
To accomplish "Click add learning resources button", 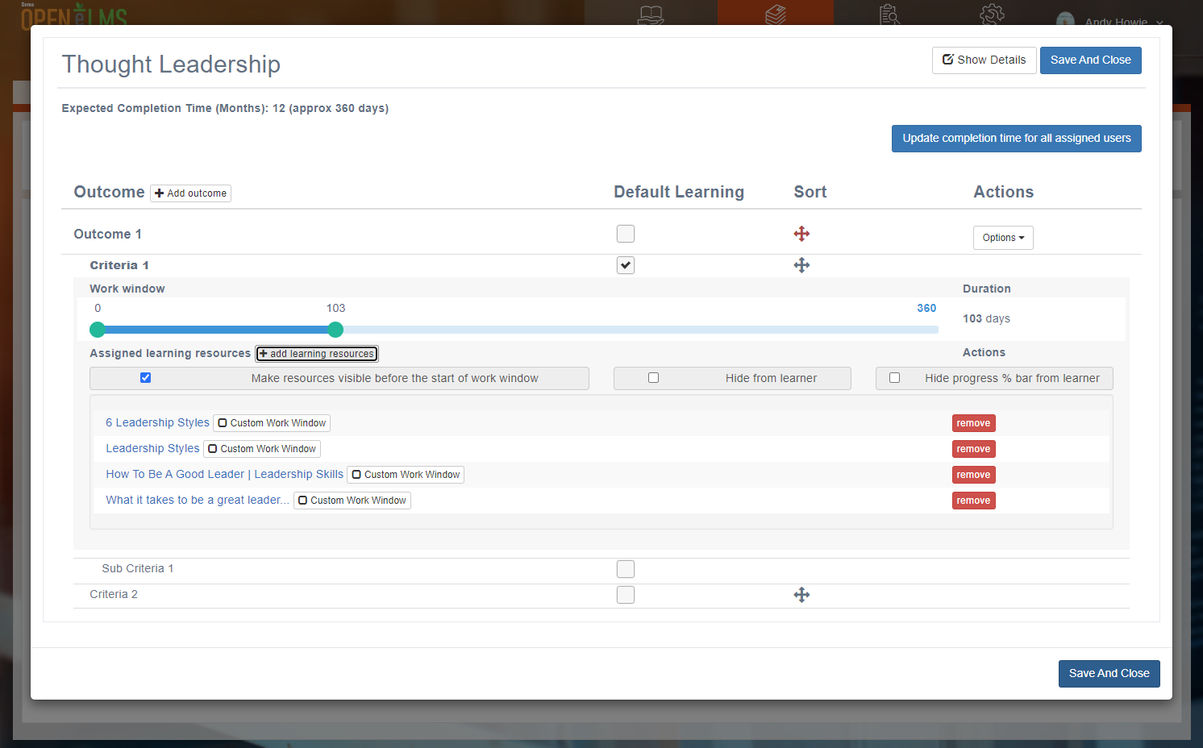I will (317, 354).
